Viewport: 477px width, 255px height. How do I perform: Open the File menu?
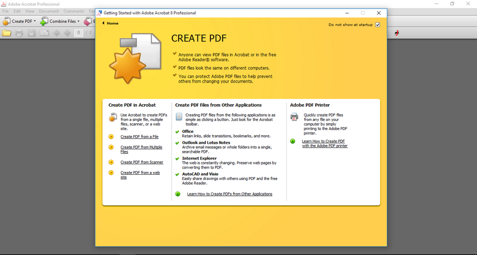[x=5, y=11]
